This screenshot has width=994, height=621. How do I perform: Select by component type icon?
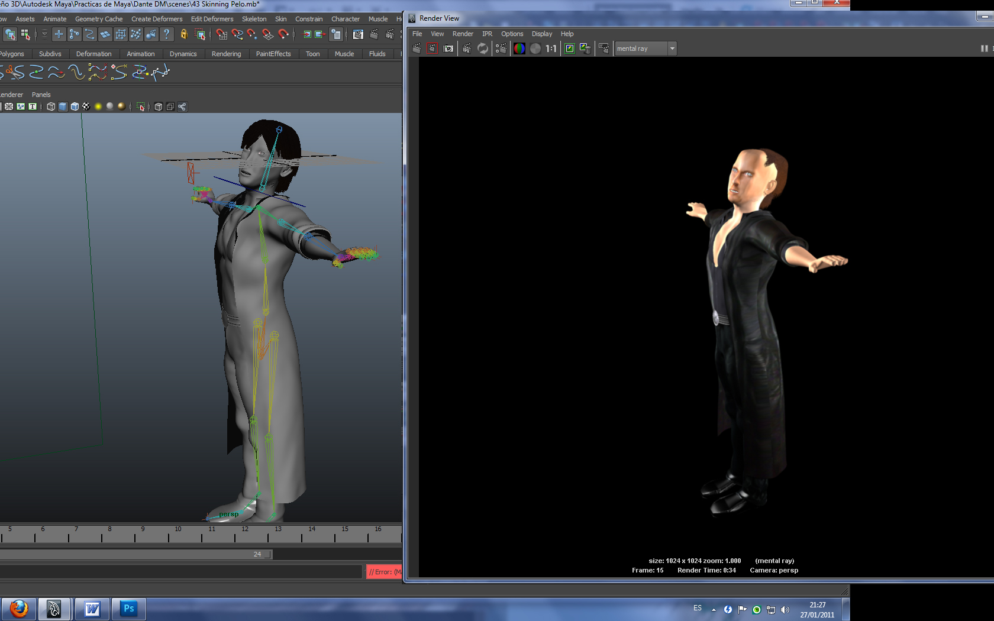25,34
